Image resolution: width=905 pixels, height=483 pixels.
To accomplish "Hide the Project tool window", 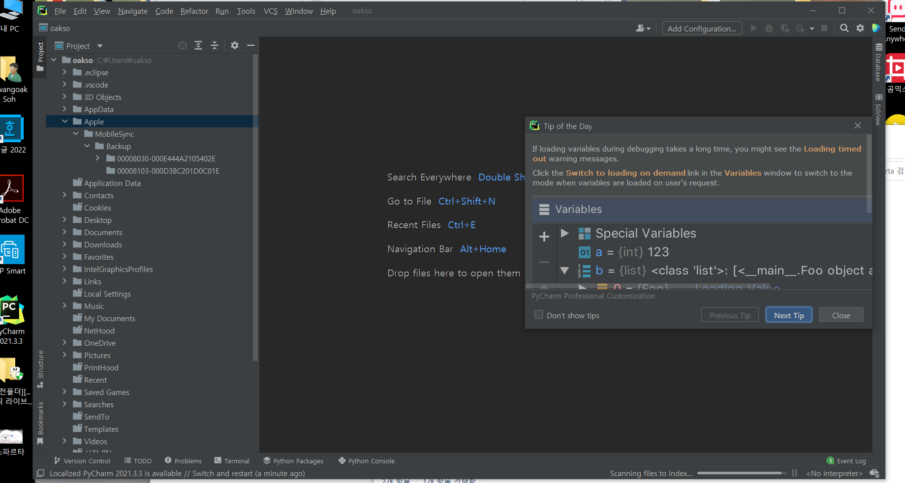I will pos(251,46).
